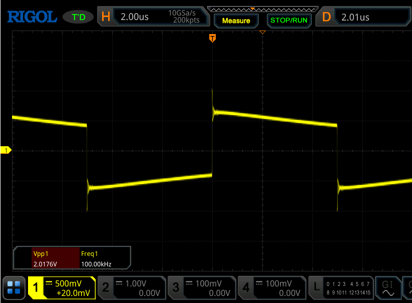
Task: Toggle channel 3 100mV label
Action: pos(202,288)
